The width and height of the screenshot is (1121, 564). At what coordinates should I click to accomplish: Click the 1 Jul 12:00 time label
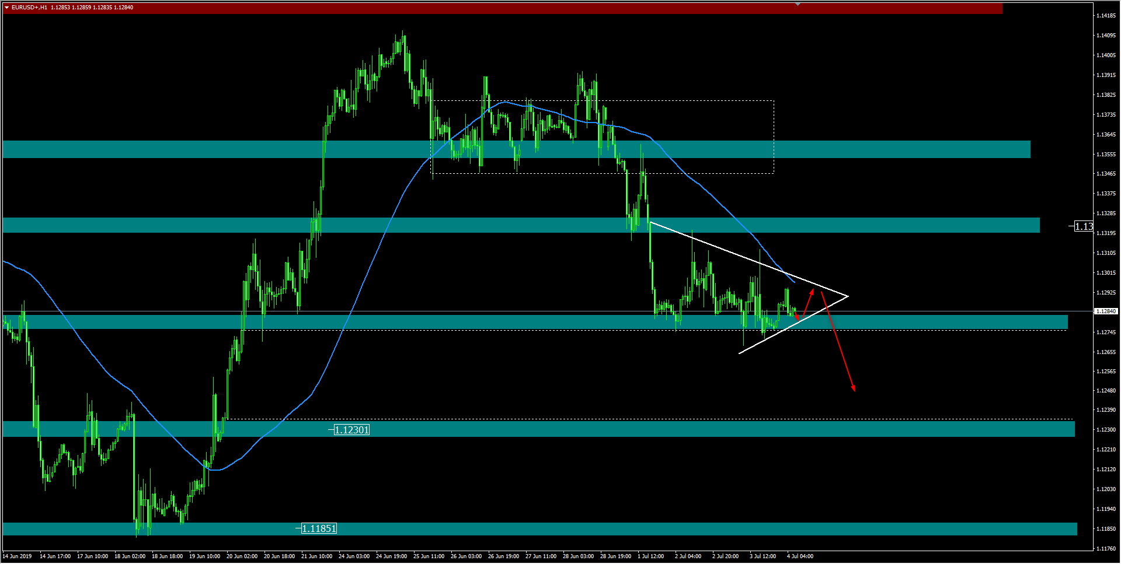click(650, 556)
